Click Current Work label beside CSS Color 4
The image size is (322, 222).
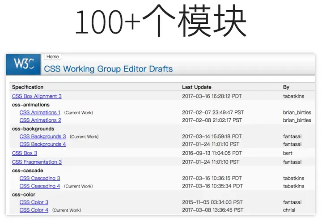[67, 210]
